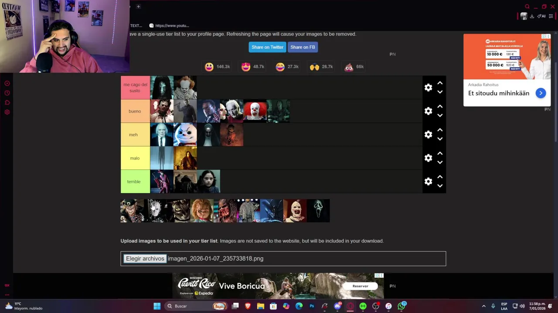558x313 pixels.
Task: Move 'bueno' row up with chevron
Action: [440, 107]
